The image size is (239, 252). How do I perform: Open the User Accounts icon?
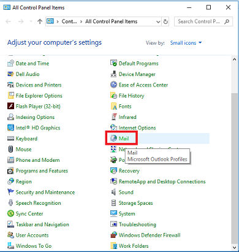10,235
